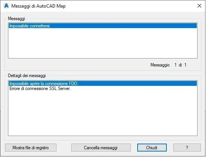Click the 'Dettagli dei messaggi' group label
The image size is (207, 158).
(x=27, y=76)
